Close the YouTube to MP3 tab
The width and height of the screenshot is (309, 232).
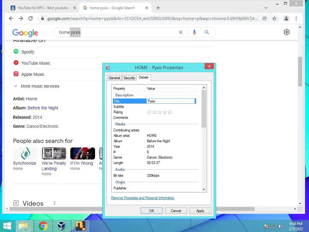point(75,8)
